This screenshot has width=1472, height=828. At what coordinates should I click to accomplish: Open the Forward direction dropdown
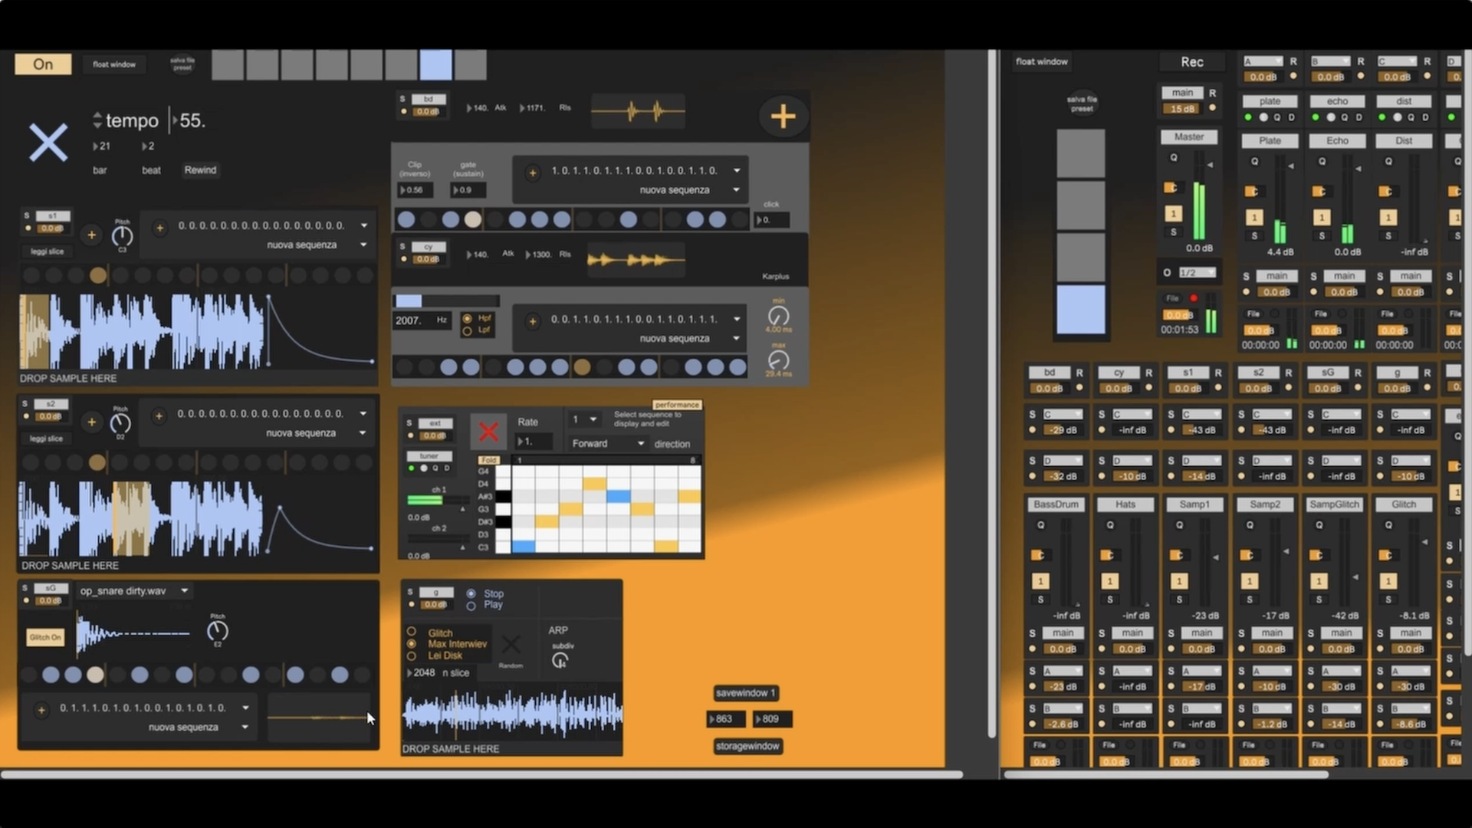point(607,443)
